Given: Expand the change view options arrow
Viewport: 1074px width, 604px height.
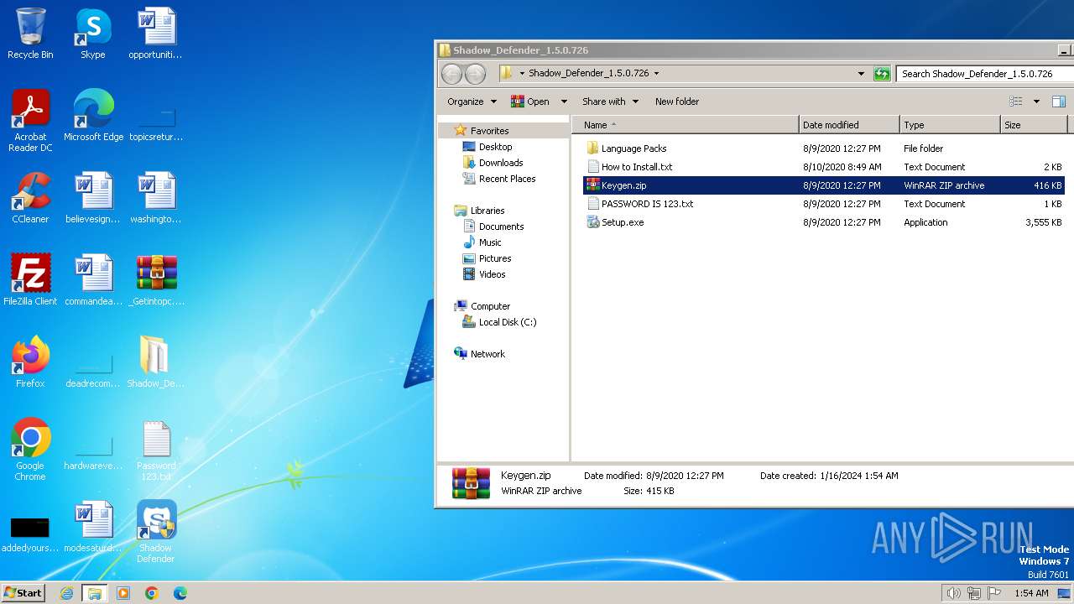Looking at the screenshot, I should pyautogui.click(x=1036, y=102).
